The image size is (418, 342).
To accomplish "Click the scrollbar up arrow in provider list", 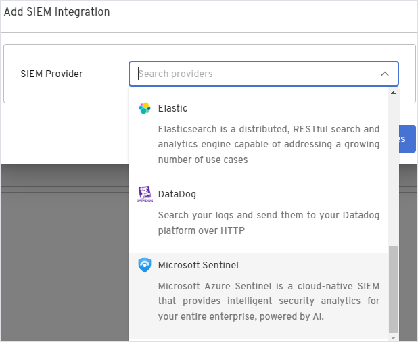I will (393, 93).
